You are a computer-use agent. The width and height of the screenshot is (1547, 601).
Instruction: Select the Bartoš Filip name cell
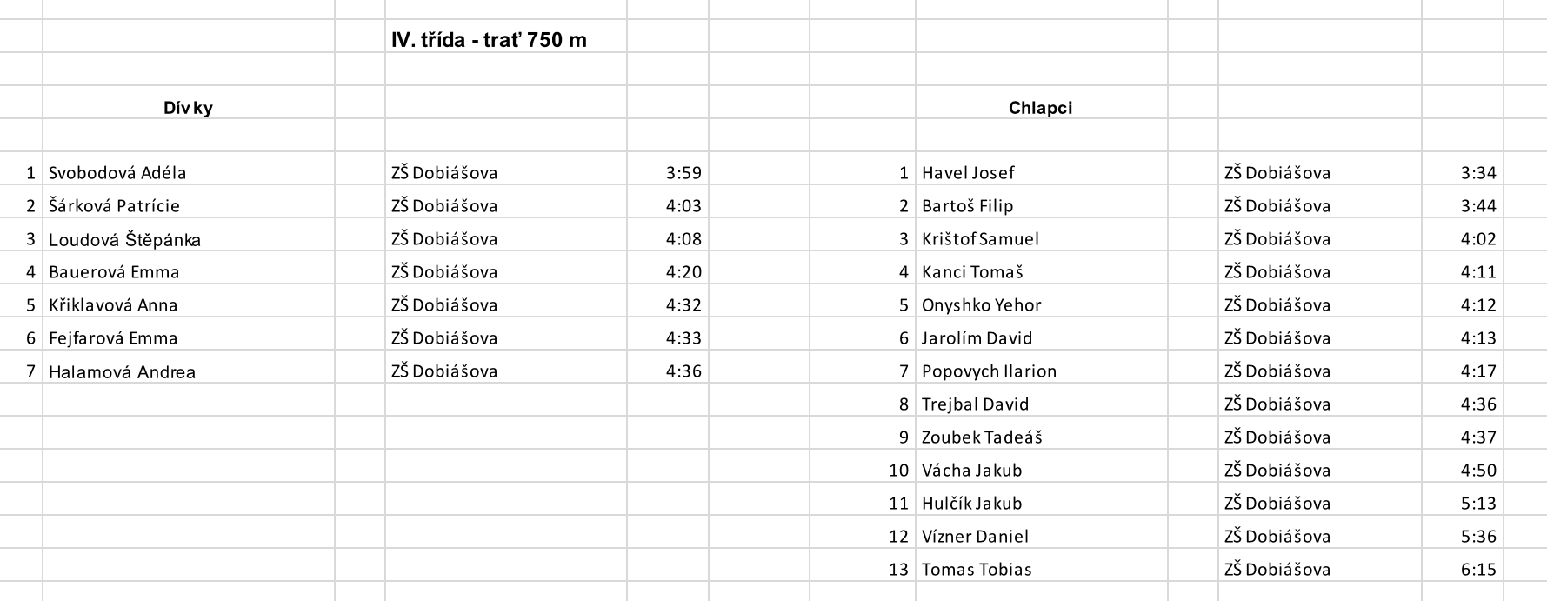click(967, 206)
